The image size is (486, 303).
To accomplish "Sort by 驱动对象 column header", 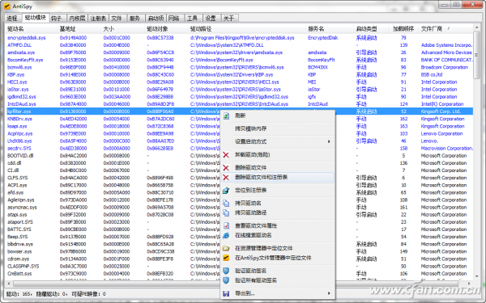I will [166, 29].
